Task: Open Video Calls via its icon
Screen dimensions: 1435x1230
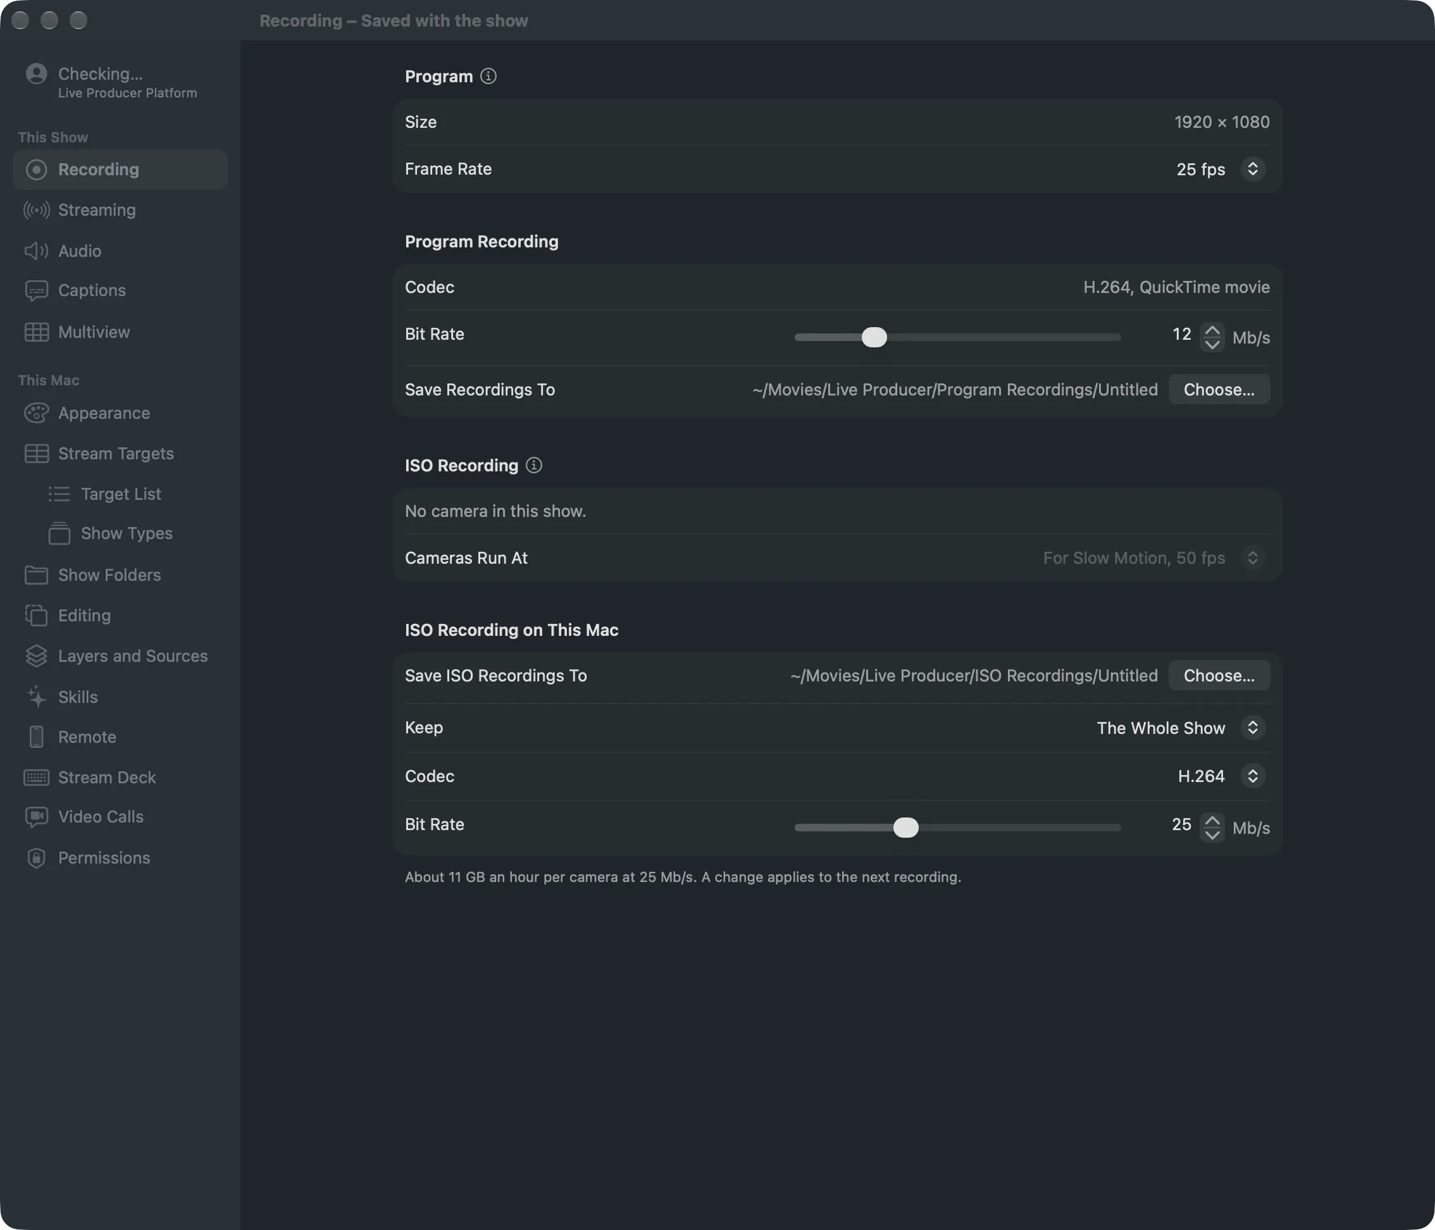Action: 36,817
